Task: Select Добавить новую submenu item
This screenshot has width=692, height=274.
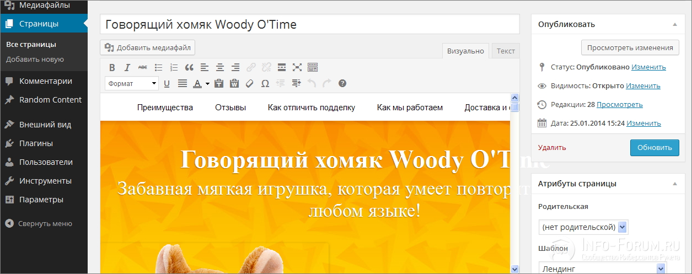Action: 35,60
